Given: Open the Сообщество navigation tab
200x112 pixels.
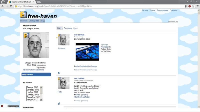Looking at the screenshot, I should pos(34,21).
